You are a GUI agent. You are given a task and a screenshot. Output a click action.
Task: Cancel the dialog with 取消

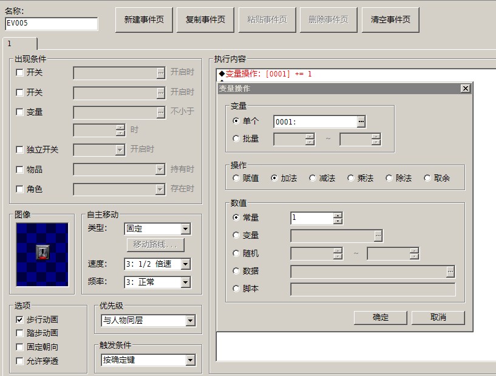[438, 318]
